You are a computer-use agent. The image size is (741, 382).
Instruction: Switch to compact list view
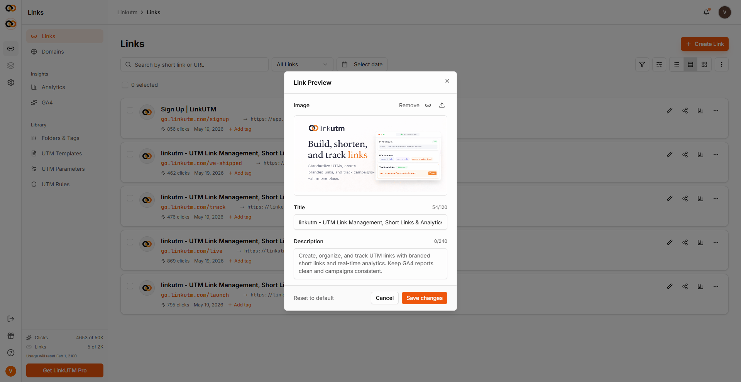pos(677,64)
